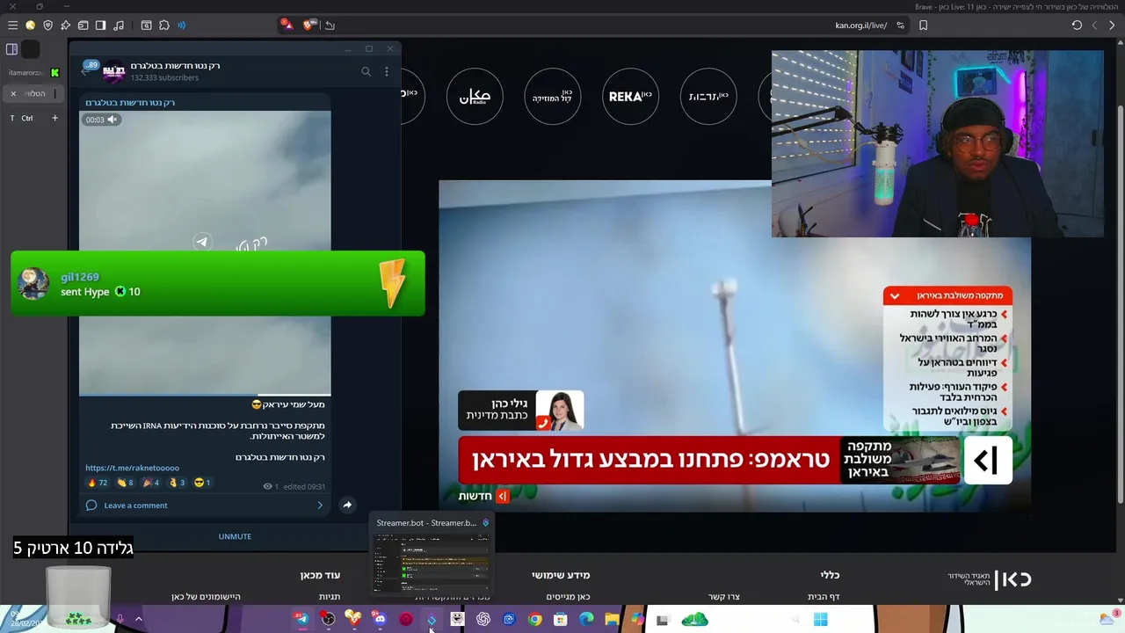Click microphone icon in system tray

click(120, 619)
